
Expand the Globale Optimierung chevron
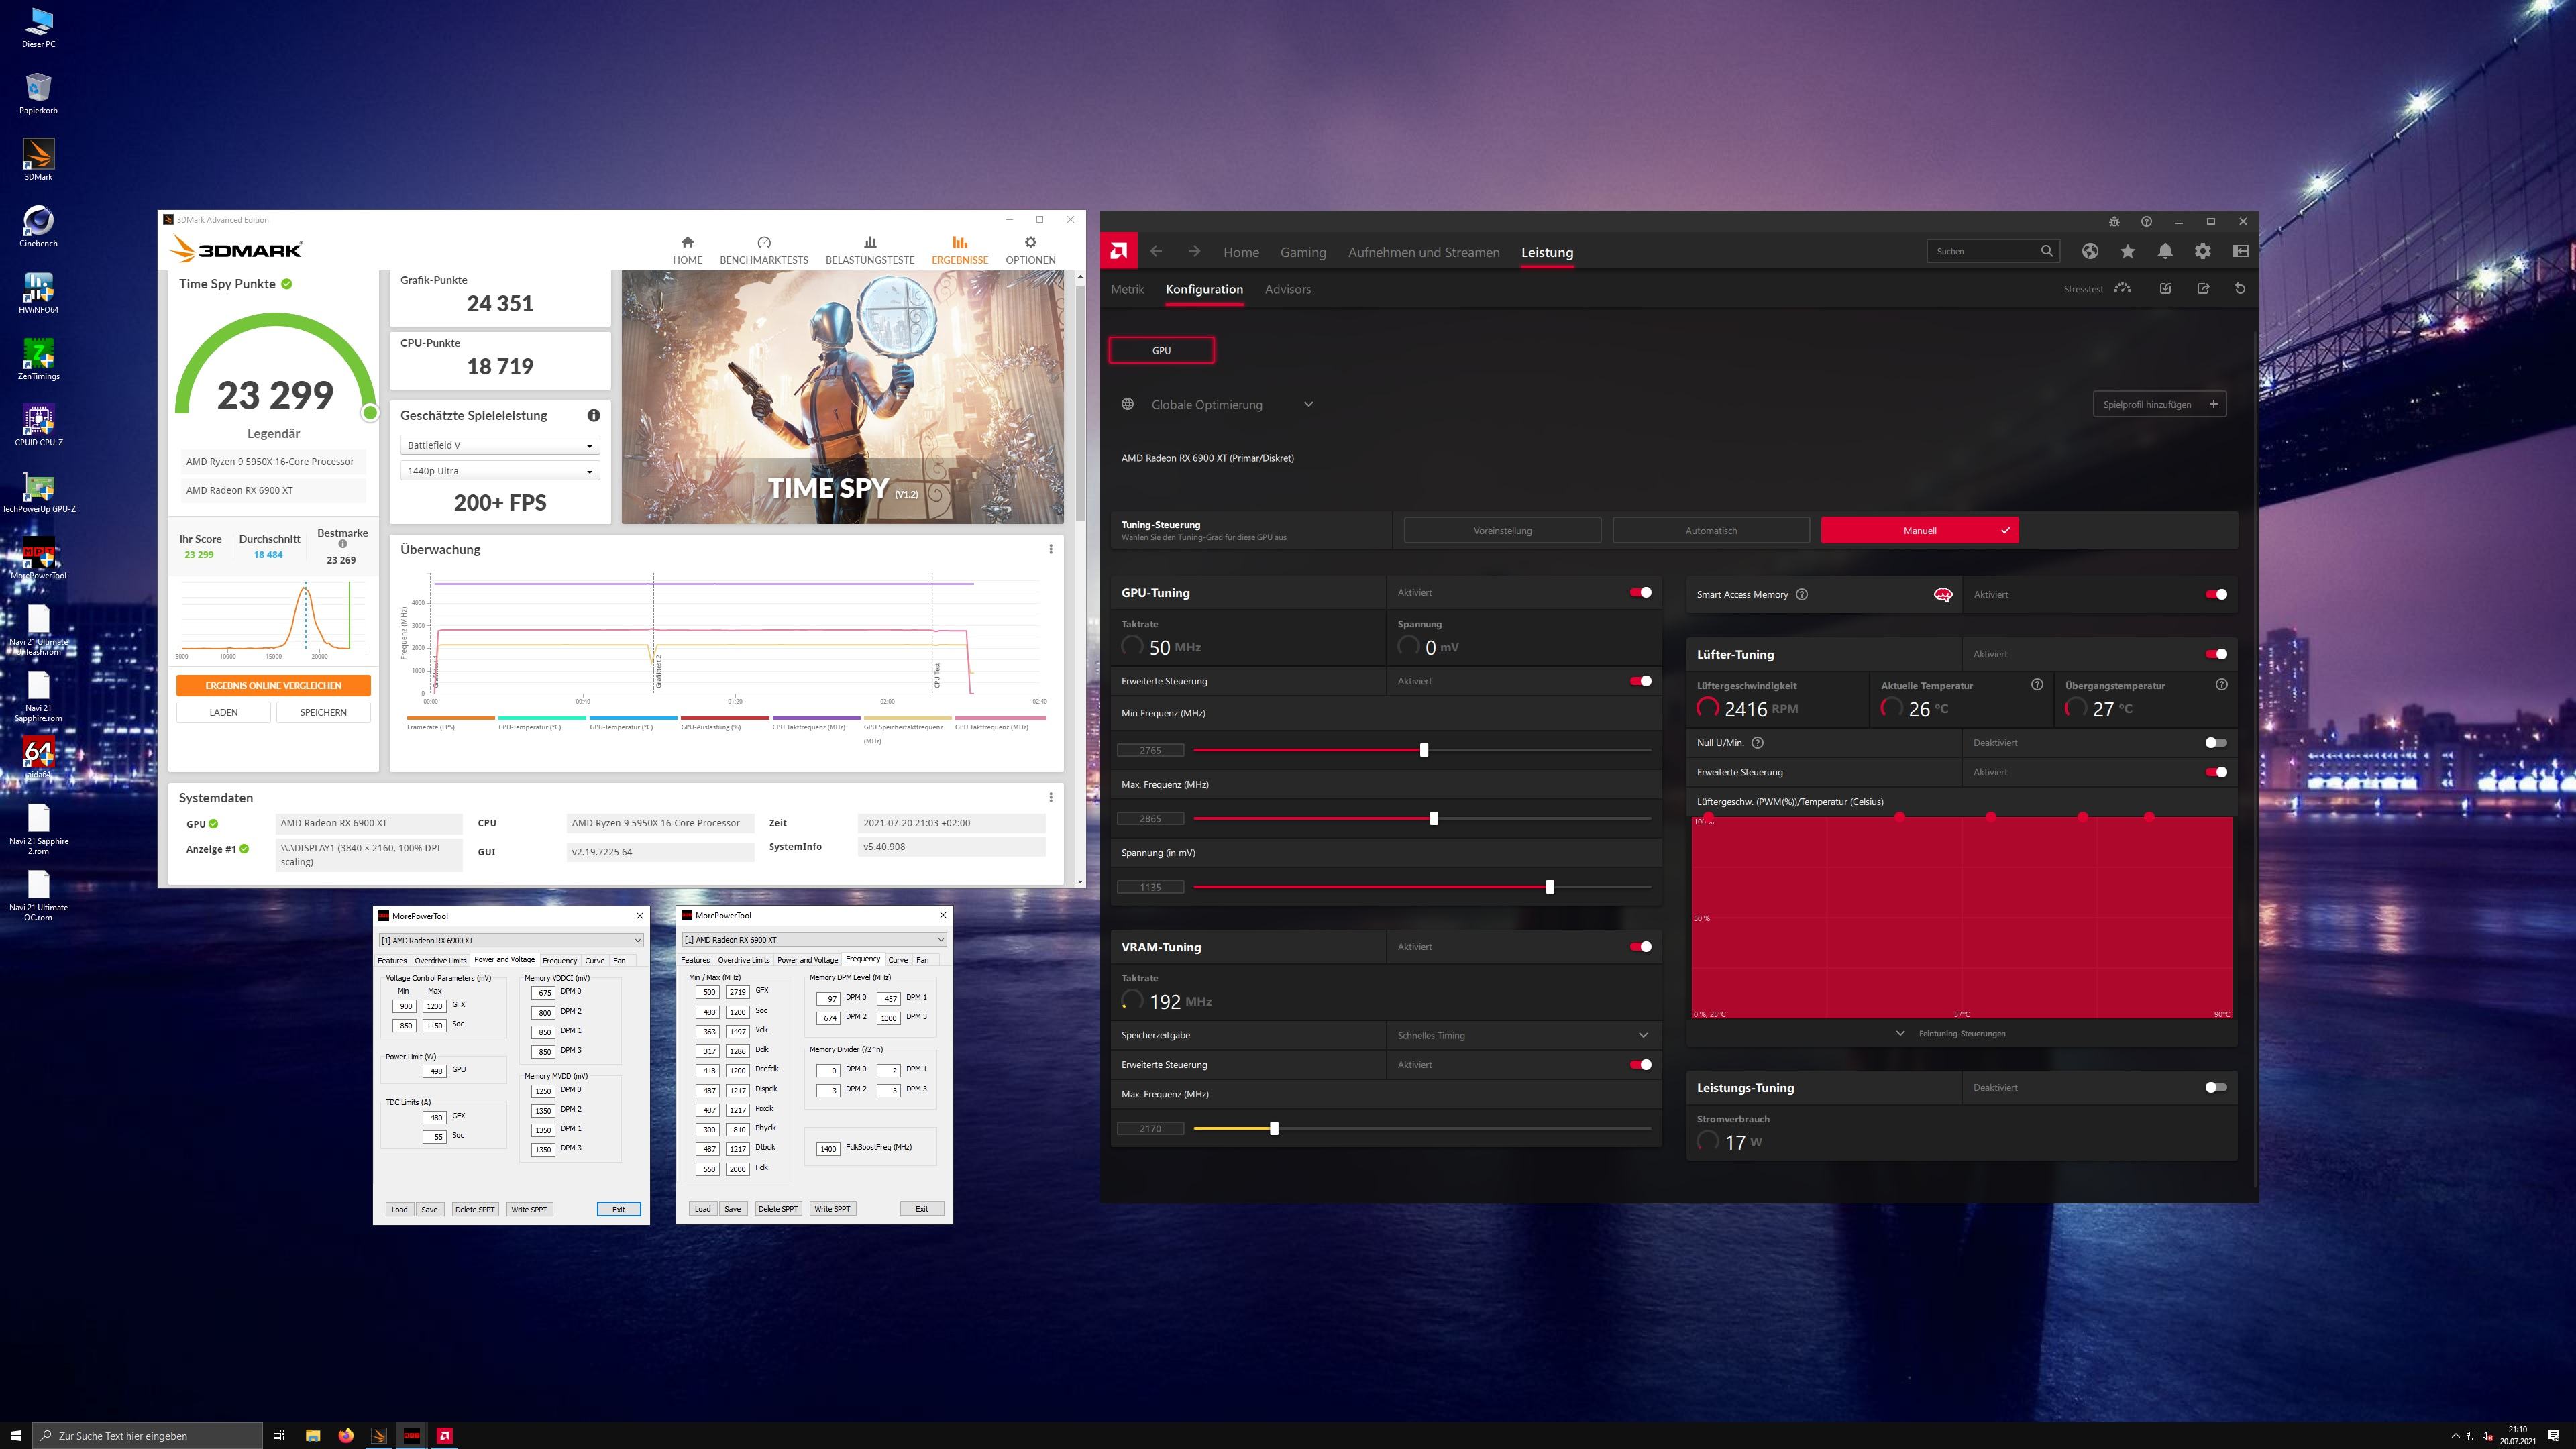click(1308, 404)
